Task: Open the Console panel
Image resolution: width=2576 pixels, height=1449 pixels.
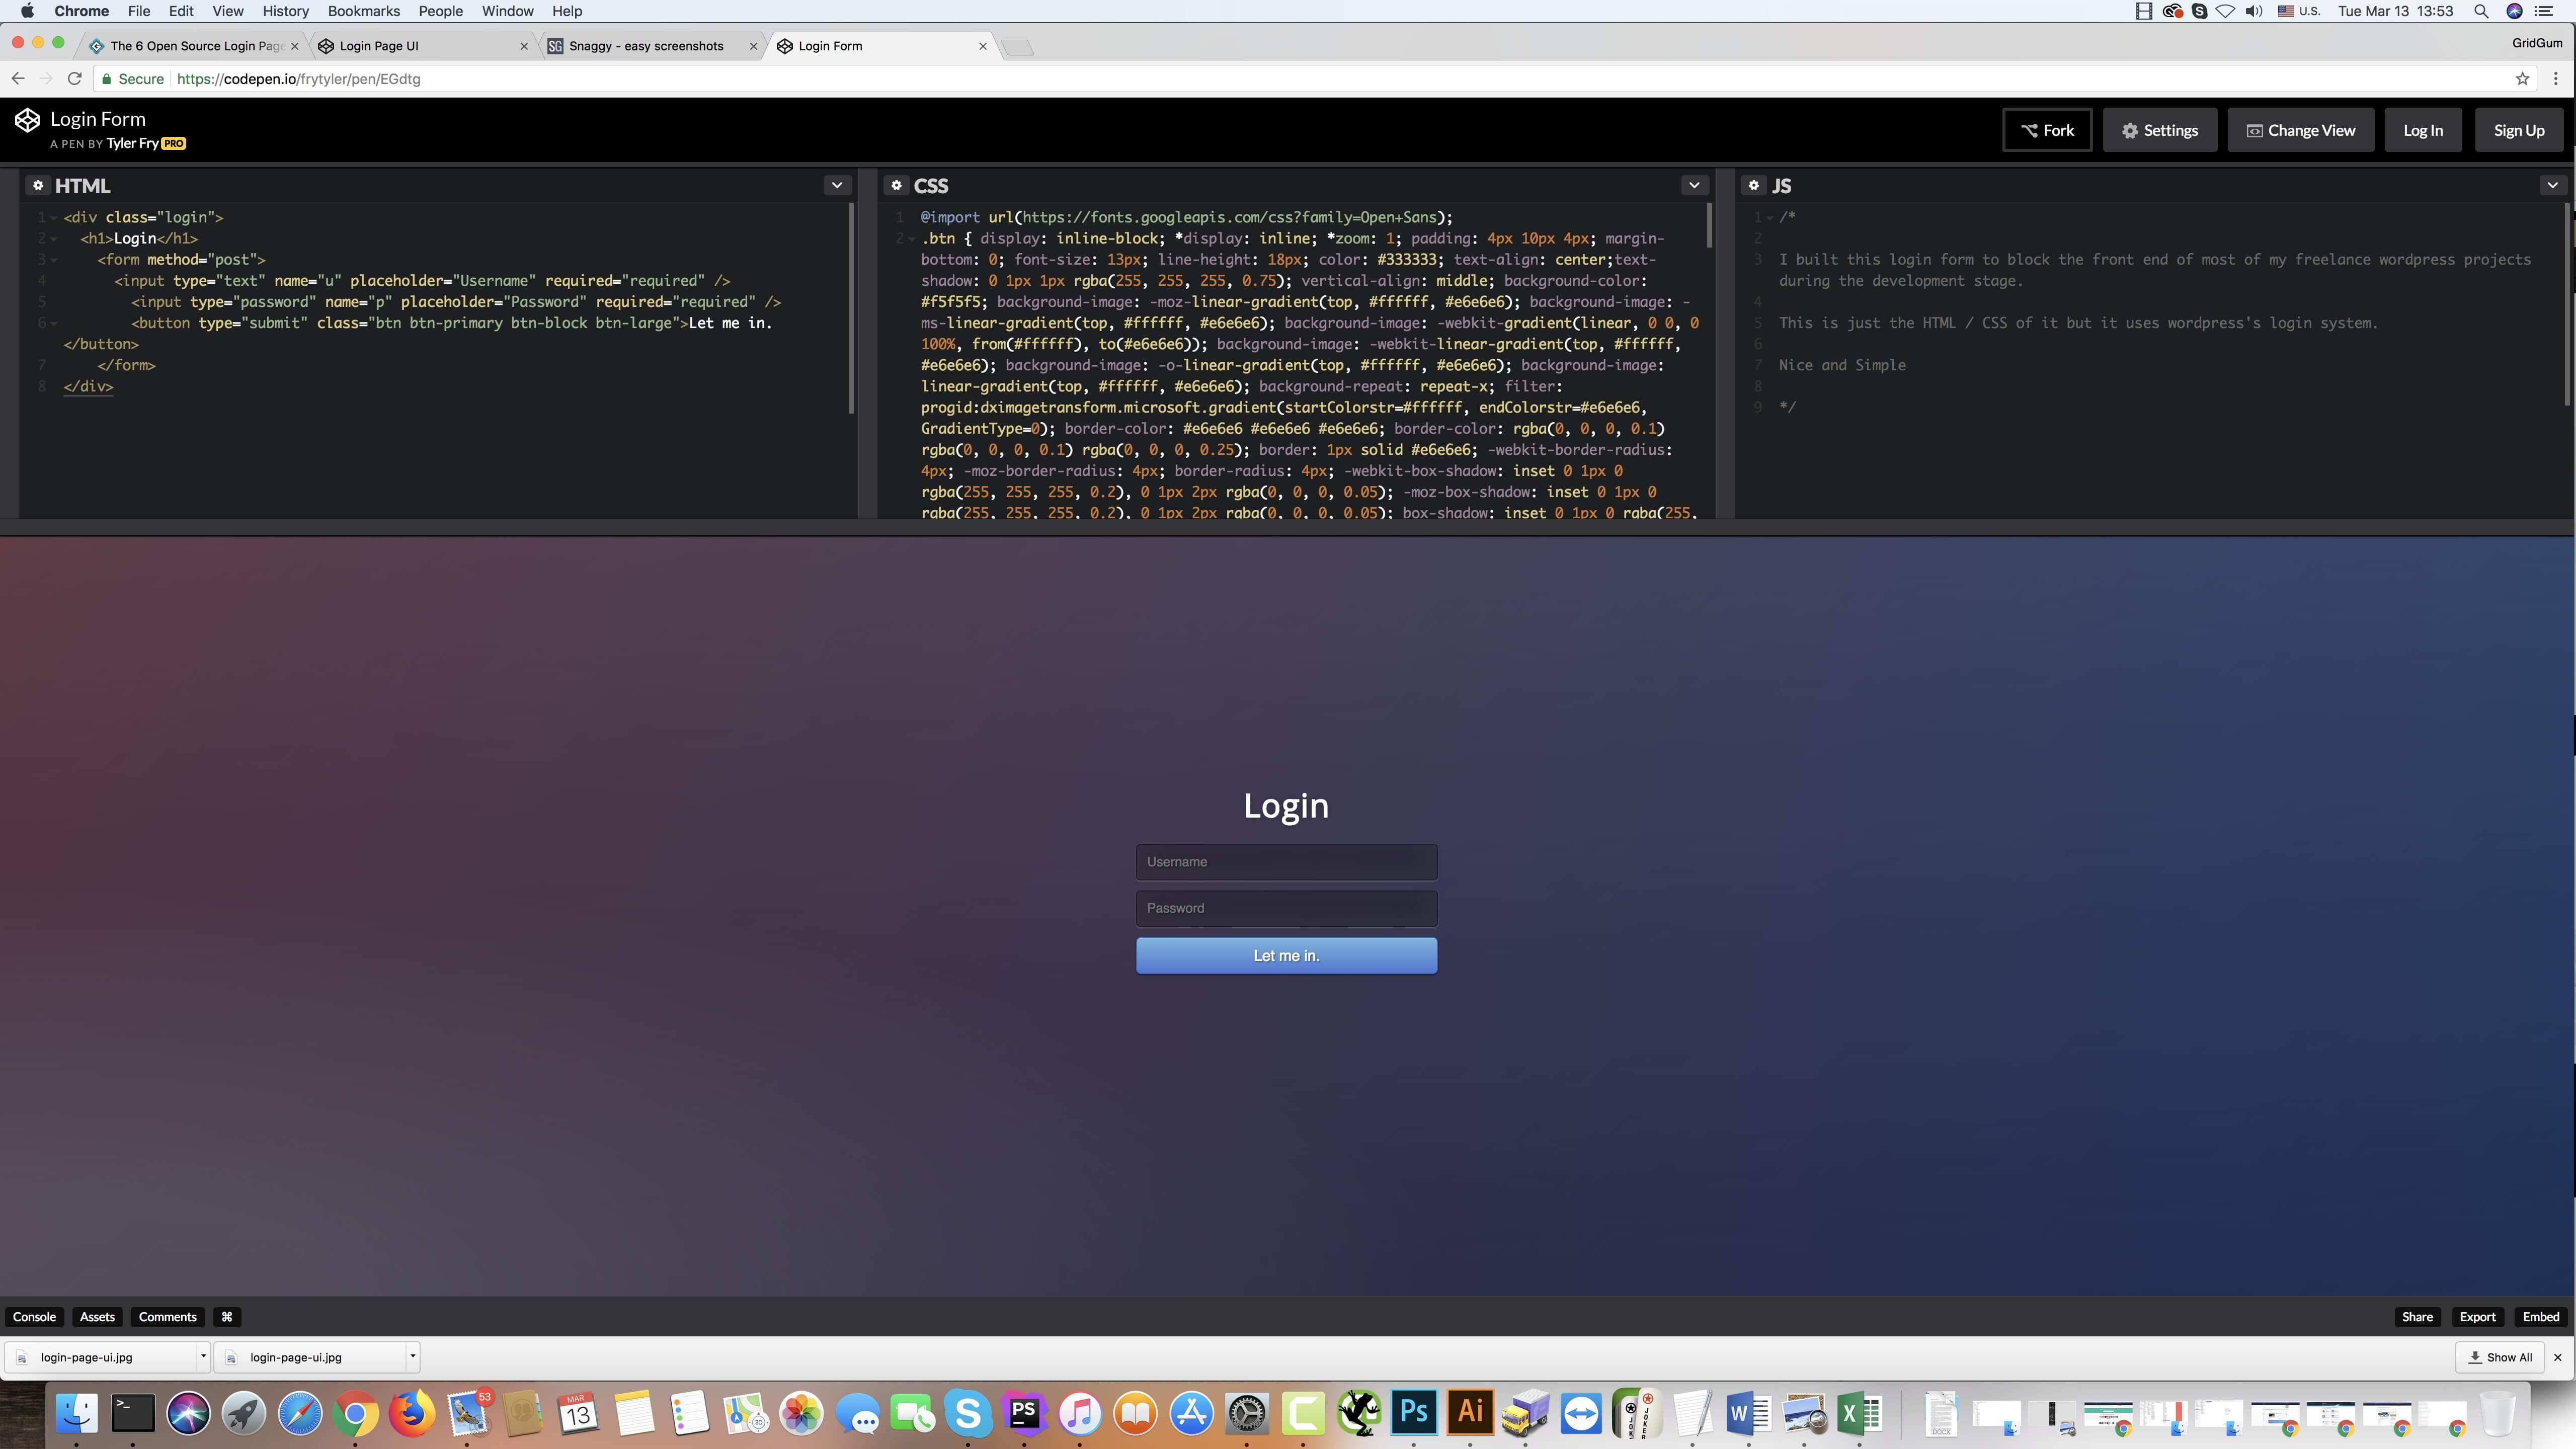Action: [x=34, y=1317]
